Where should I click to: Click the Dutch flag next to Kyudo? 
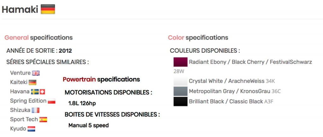(x=31, y=129)
